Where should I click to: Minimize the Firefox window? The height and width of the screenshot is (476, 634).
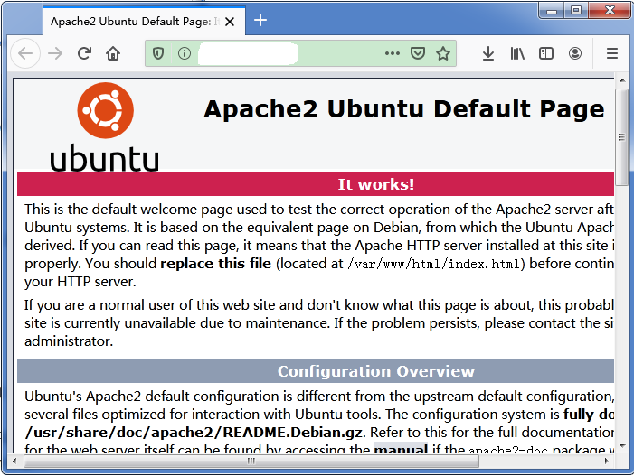point(552,10)
